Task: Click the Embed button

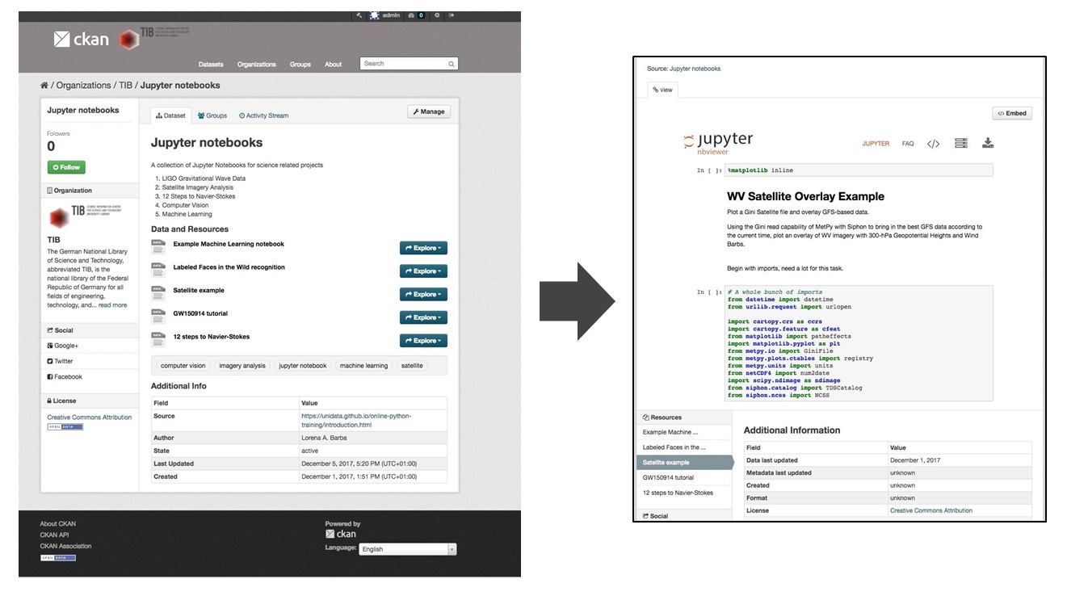Action: click(x=1012, y=114)
